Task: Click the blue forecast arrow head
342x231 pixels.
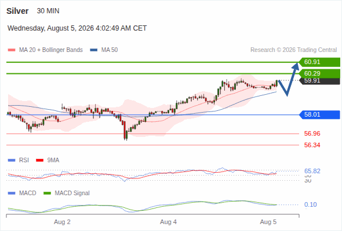Action: pyautogui.click(x=296, y=66)
